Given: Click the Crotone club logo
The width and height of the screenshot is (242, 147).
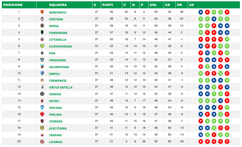Looking at the screenshot, I should tap(42, 19).
